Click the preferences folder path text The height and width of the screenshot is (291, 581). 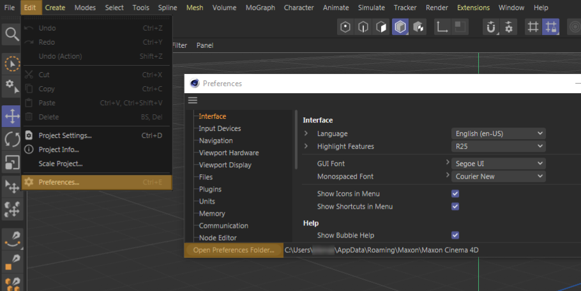click(382, 250)
